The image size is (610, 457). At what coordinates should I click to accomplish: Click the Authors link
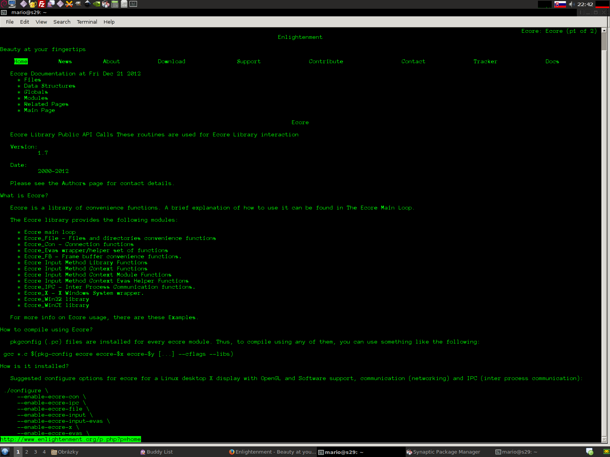click(x=74, y=183)
